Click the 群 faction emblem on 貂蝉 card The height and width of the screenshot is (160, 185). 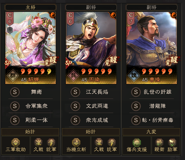[13, 75]
